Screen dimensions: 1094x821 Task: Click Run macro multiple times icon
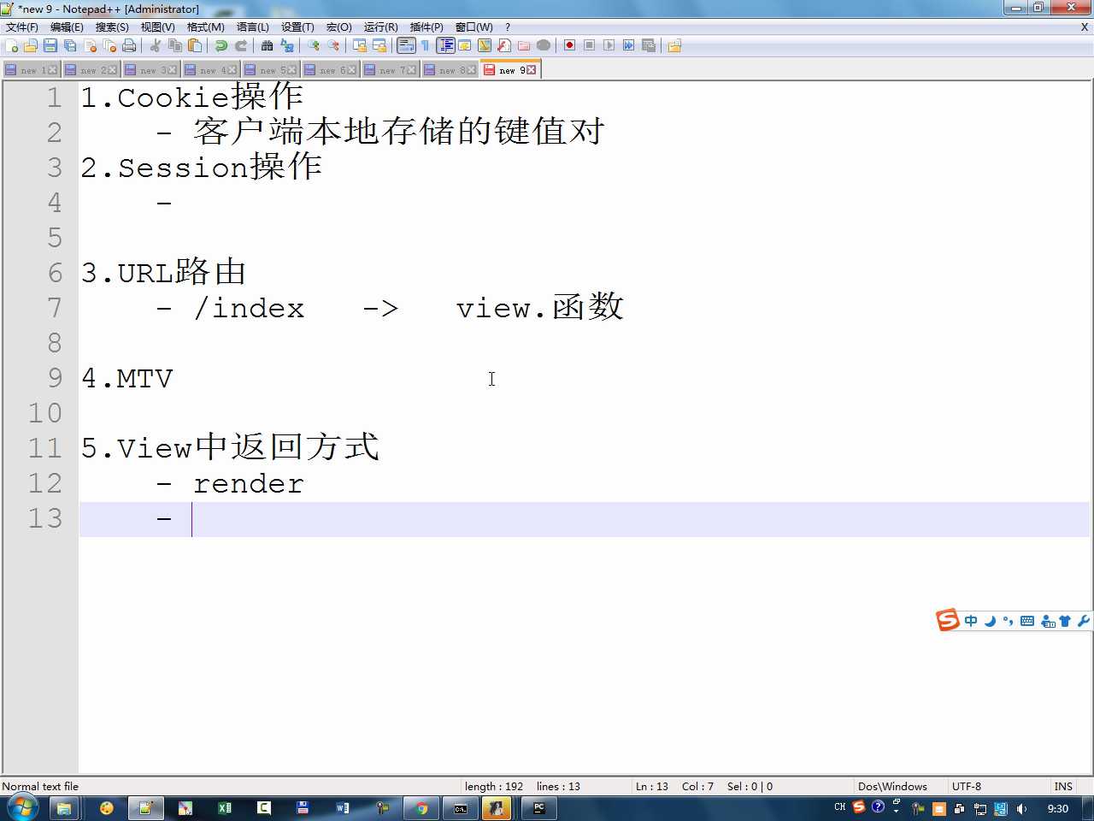[x=628, y=45]
